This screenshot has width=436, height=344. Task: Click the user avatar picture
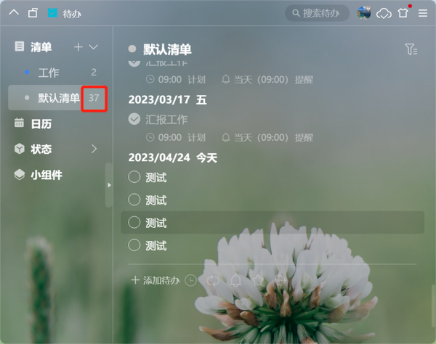coord(364,13)
